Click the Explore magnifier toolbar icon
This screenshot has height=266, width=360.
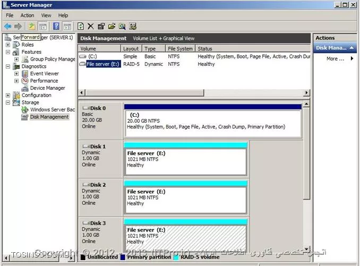(122, 27)
